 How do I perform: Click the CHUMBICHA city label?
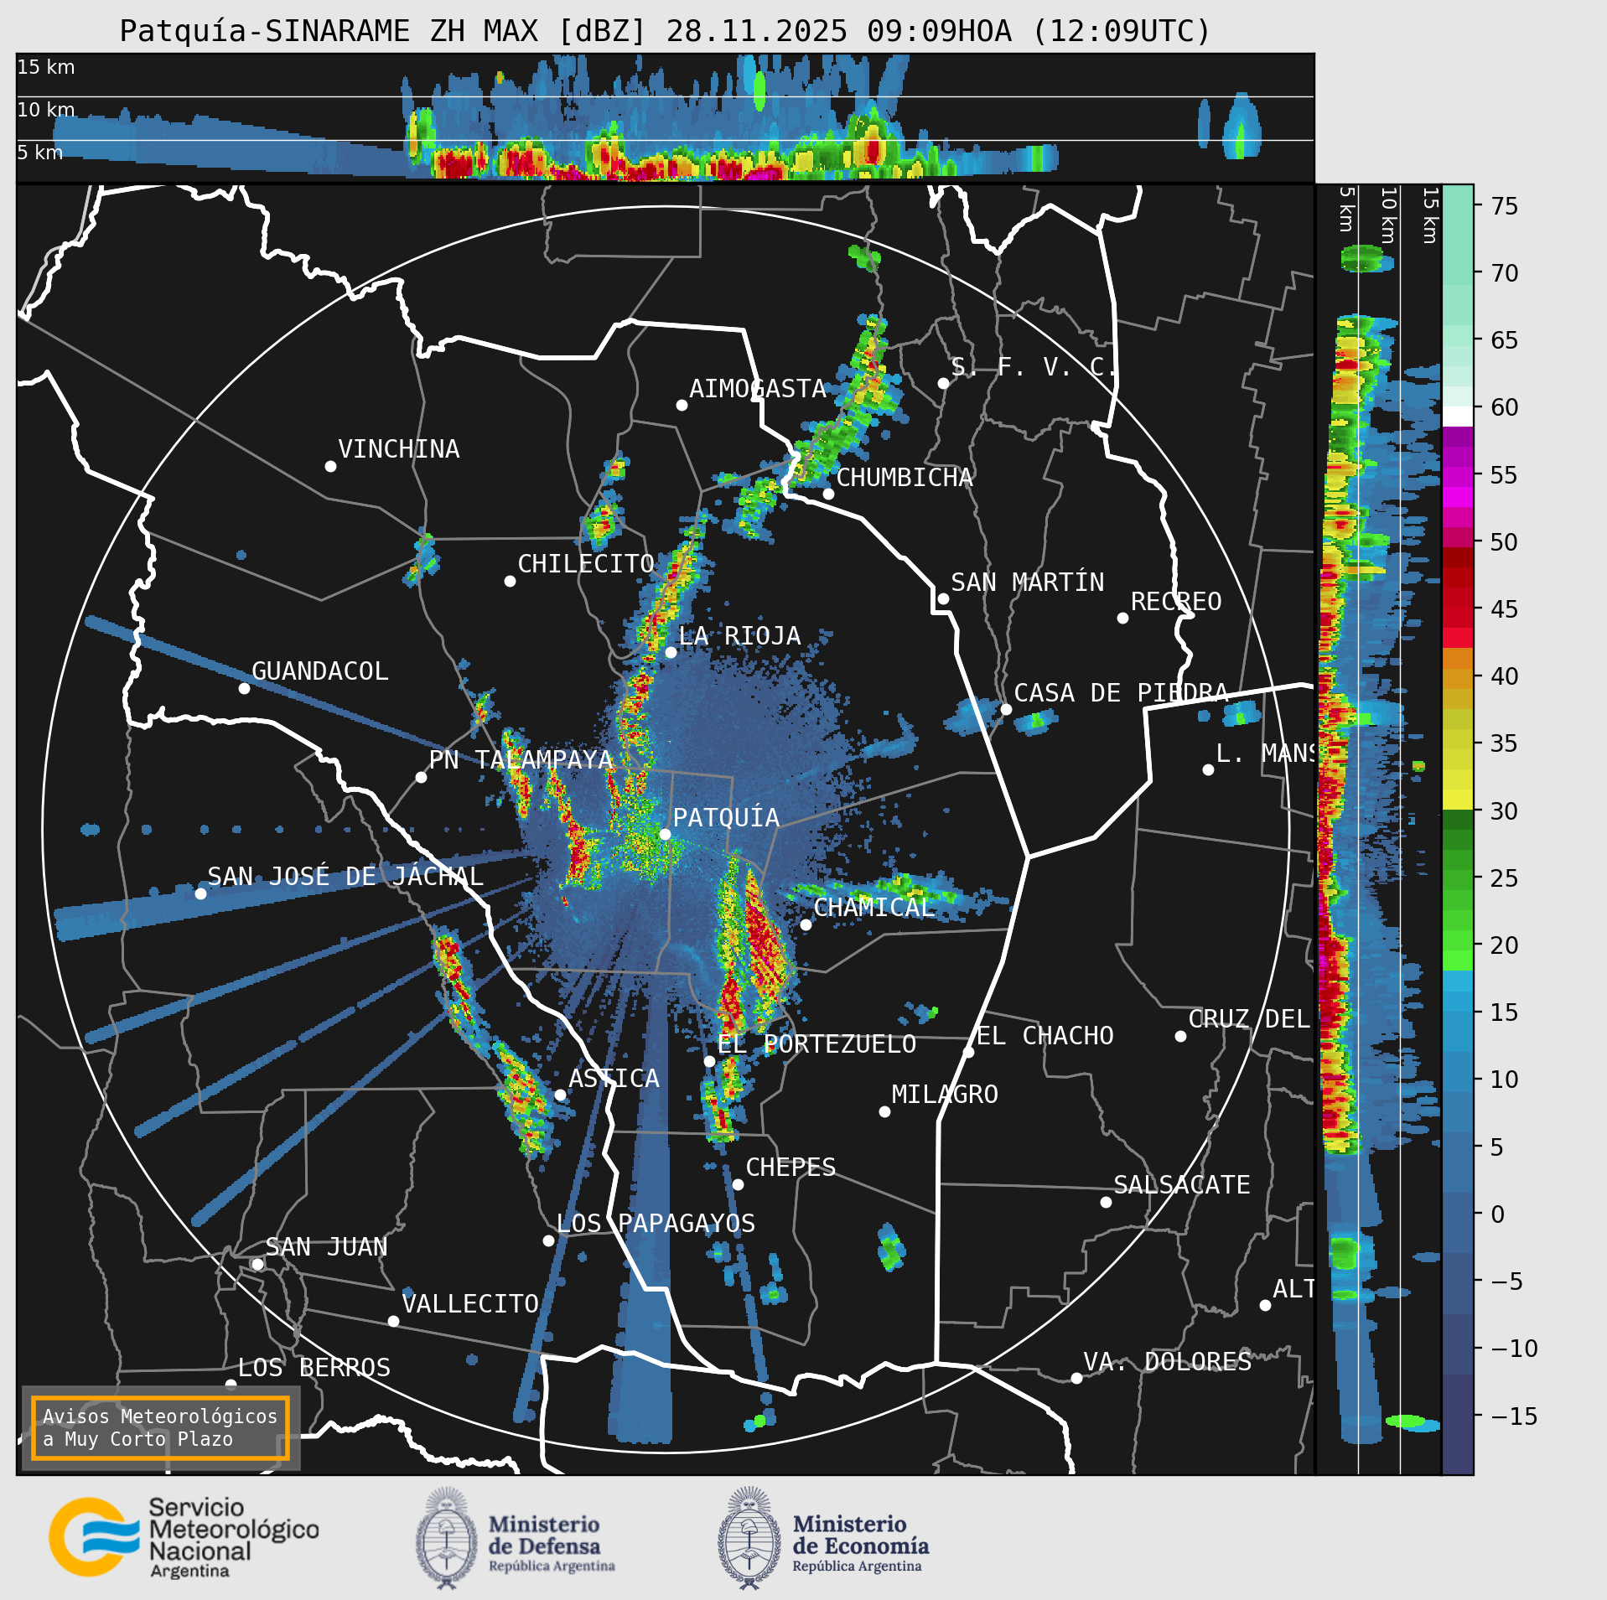click(905, 477)
